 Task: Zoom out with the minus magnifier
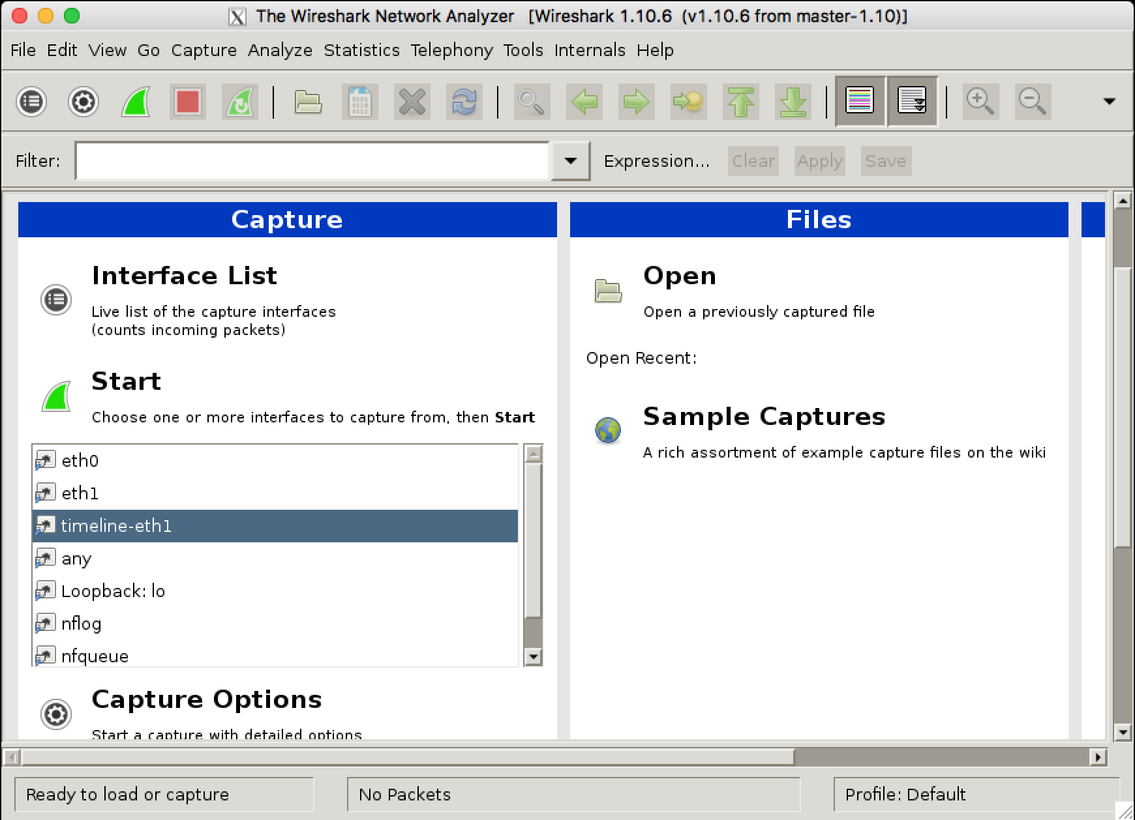[x=1033, y=102]
